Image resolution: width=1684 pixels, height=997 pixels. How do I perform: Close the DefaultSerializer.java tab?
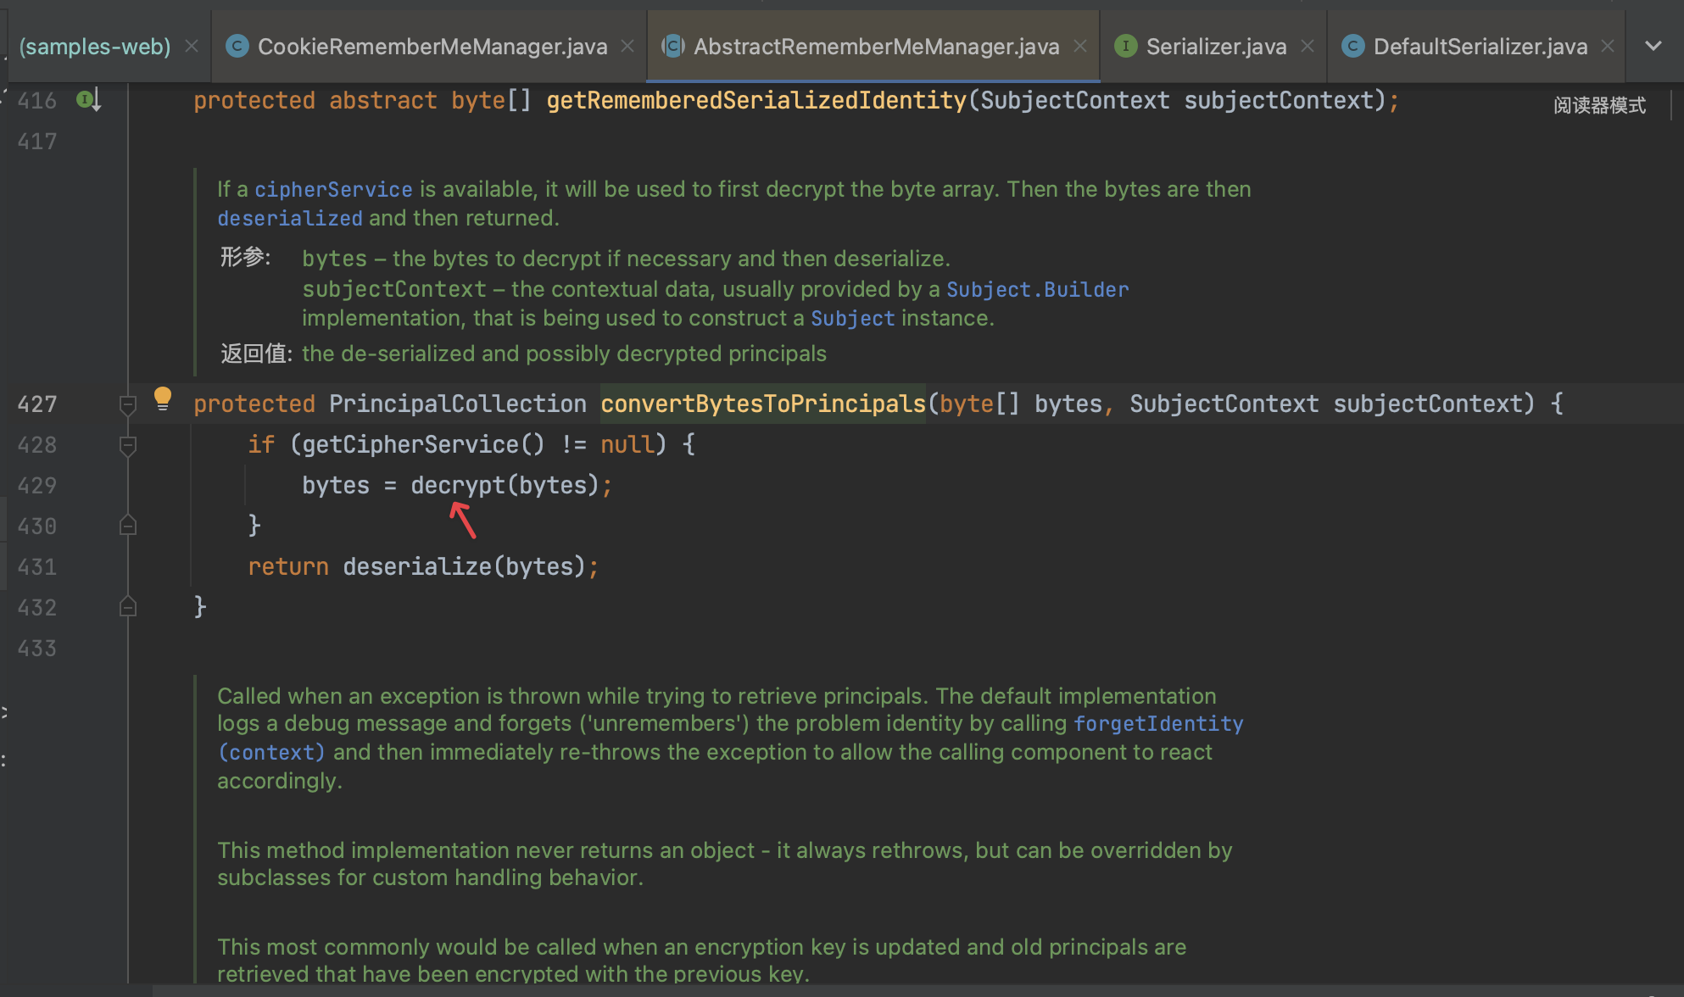(x=1608, y=46)
